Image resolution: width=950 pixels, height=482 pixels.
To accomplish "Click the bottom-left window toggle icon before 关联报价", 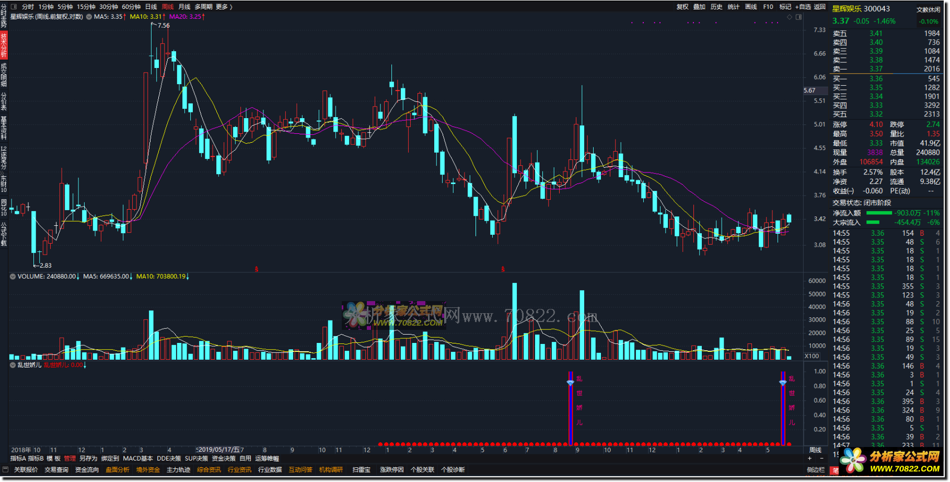I will [5, 469].
